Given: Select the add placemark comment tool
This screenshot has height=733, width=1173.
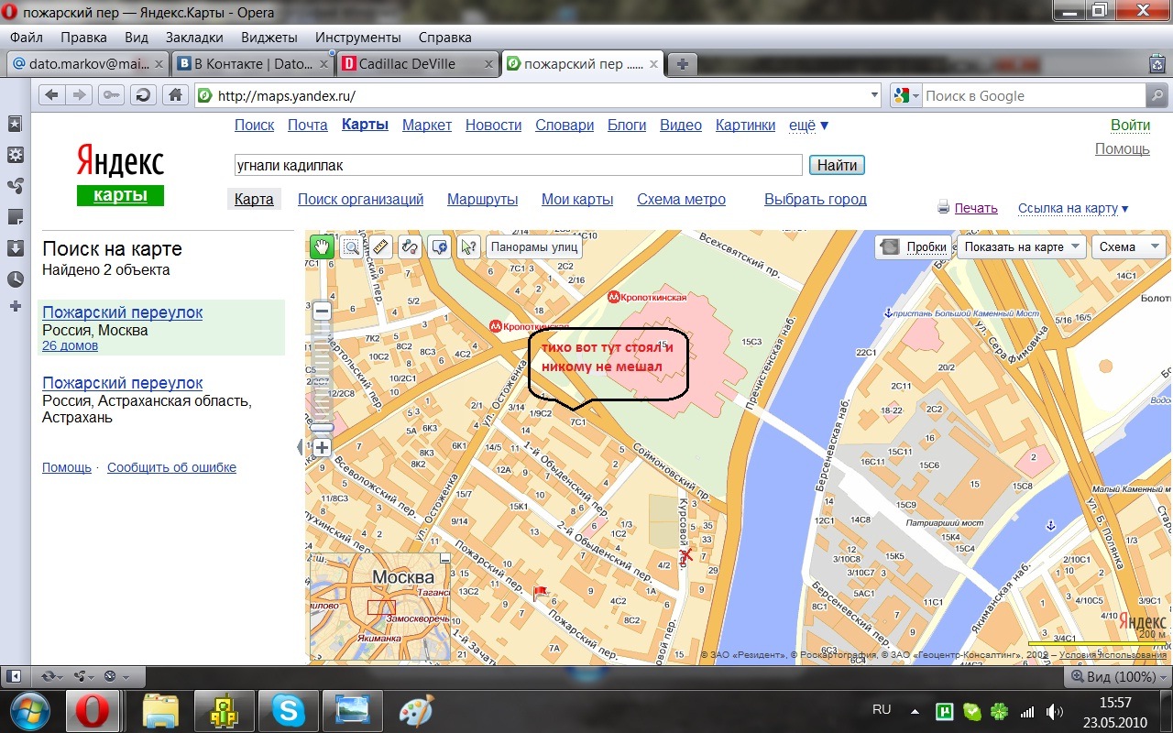Looking at the screenshot, I should point(439,246).
